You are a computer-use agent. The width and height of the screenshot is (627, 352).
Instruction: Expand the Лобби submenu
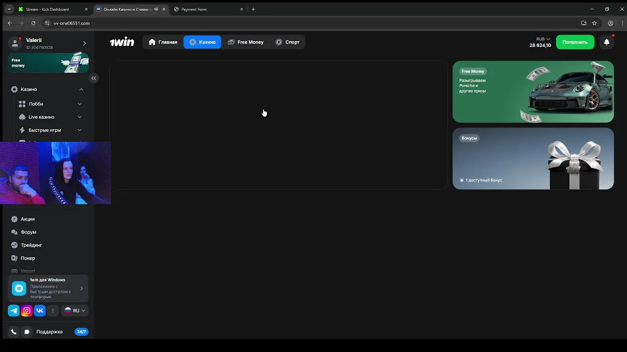coord(79,104)
